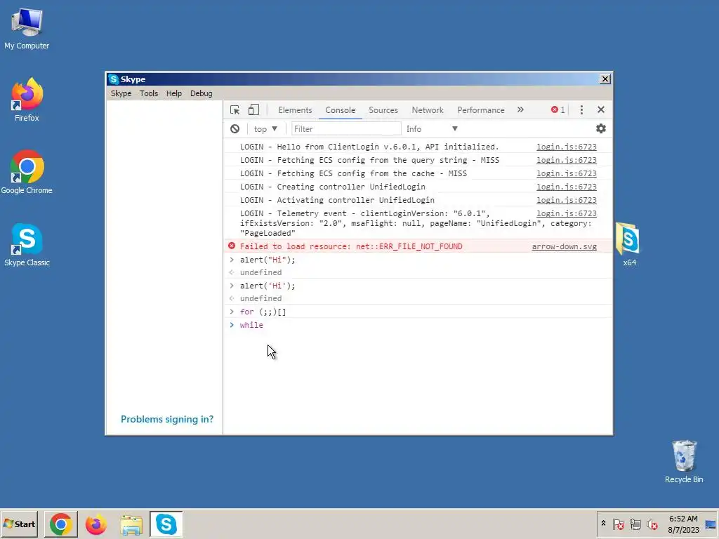Open login.js:6723 link on Creating controller row
This screenshot has width=719, height=539.
click(567, 187)
